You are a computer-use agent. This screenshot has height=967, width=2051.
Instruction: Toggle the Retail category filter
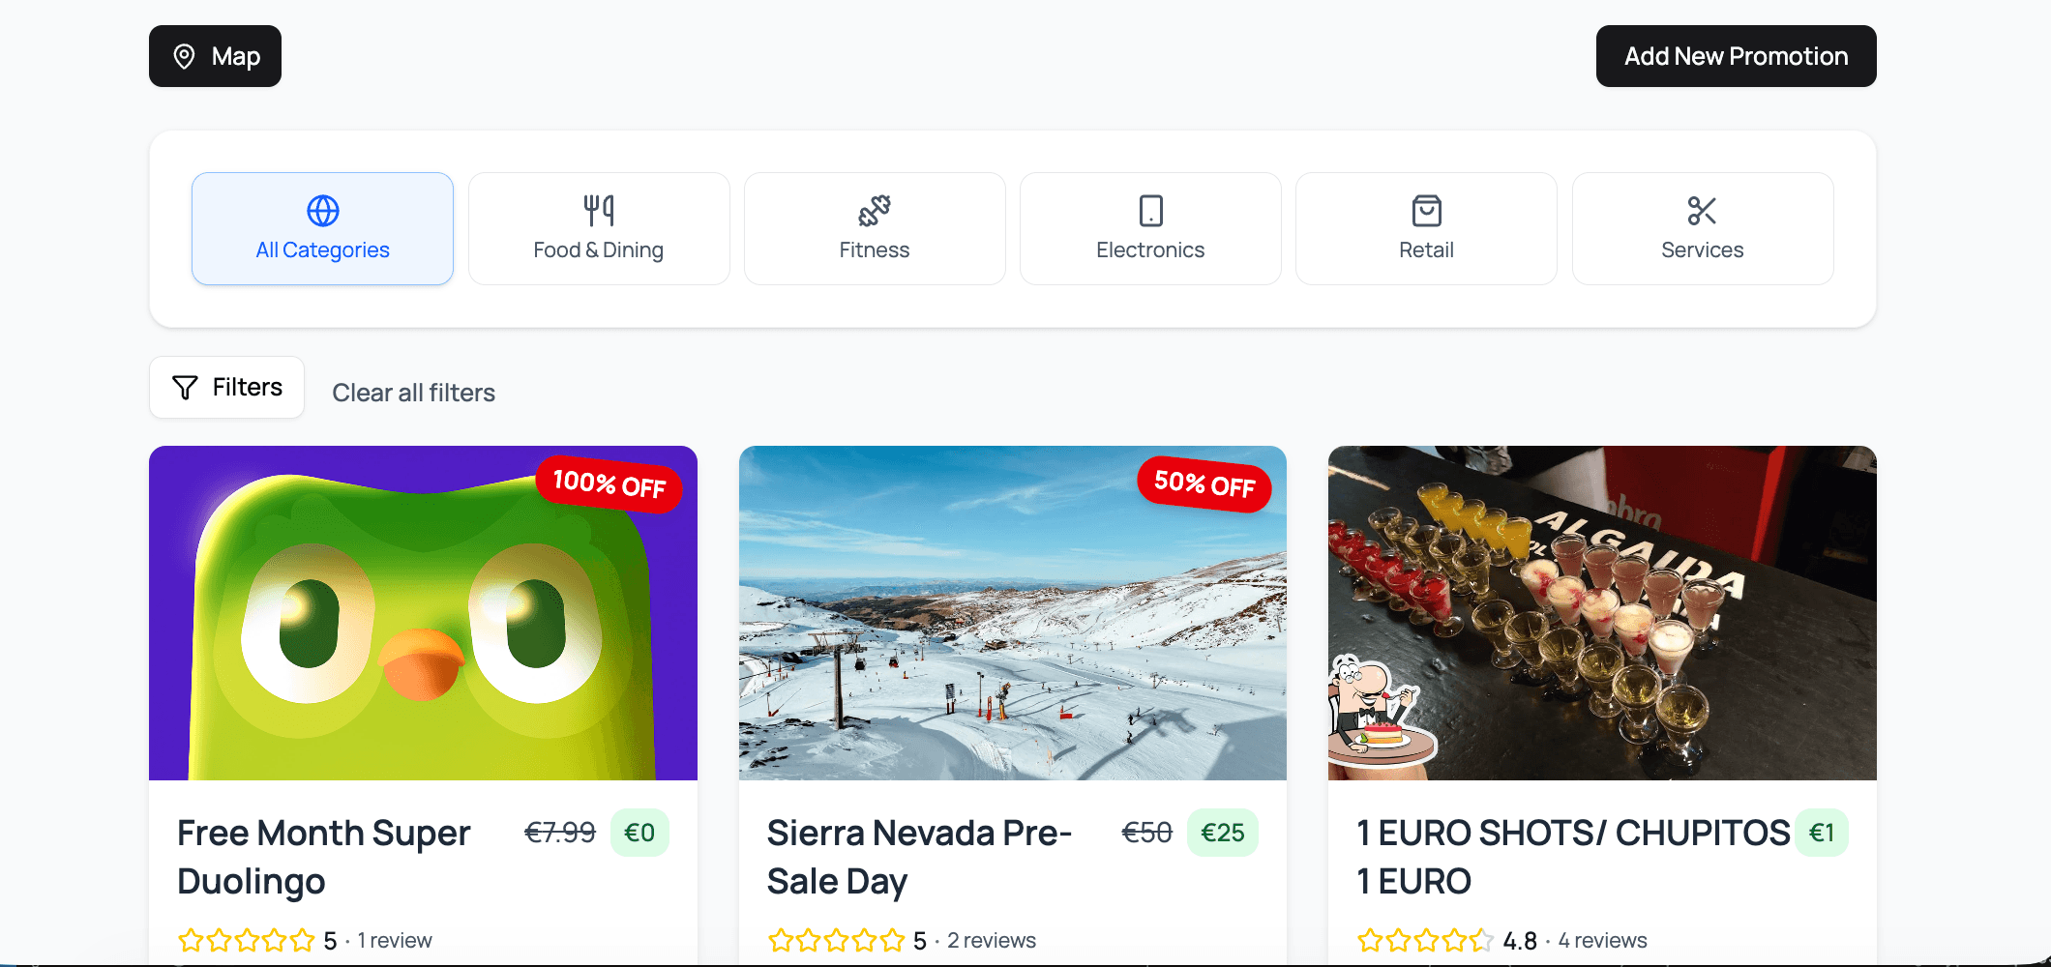click(x=1425, y=228)
